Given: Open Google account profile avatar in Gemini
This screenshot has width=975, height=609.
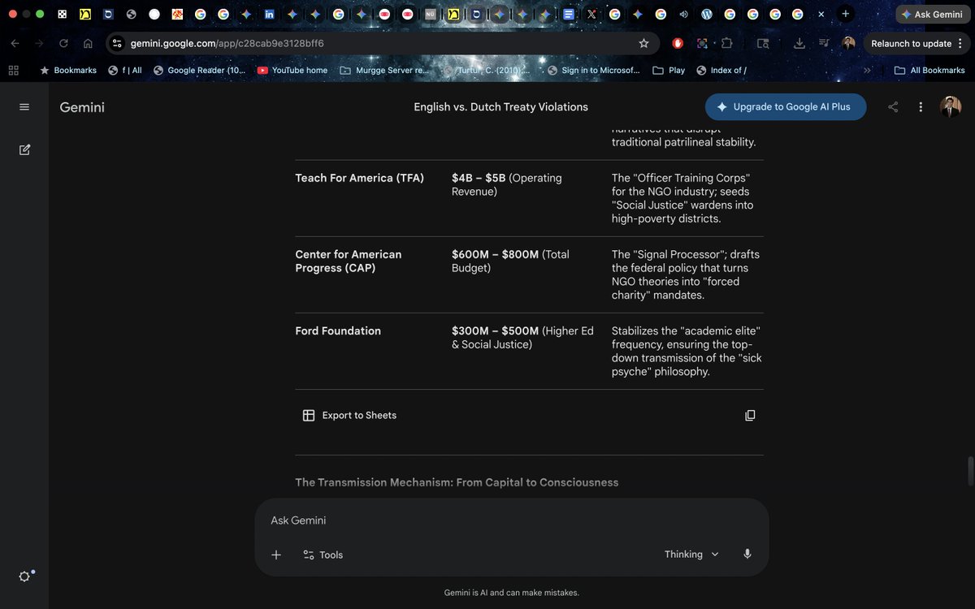Looking at the screenshot, I should [x=951, y=106].
